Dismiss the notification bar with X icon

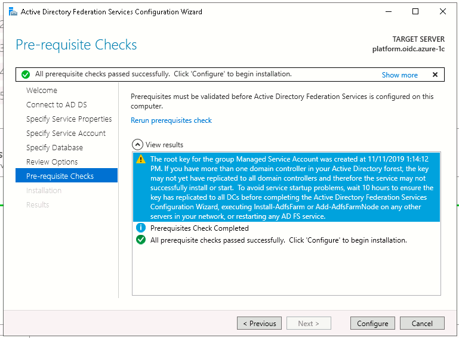point(435,75)
